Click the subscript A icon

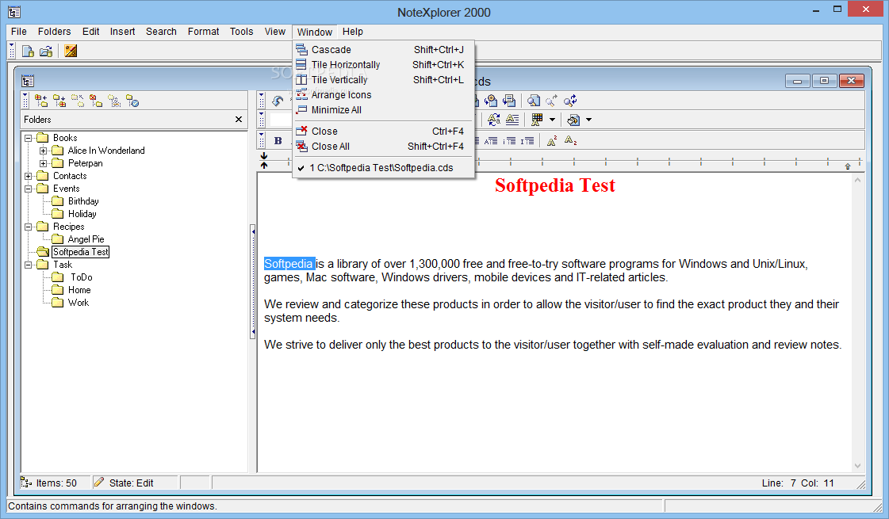[570, 140]
